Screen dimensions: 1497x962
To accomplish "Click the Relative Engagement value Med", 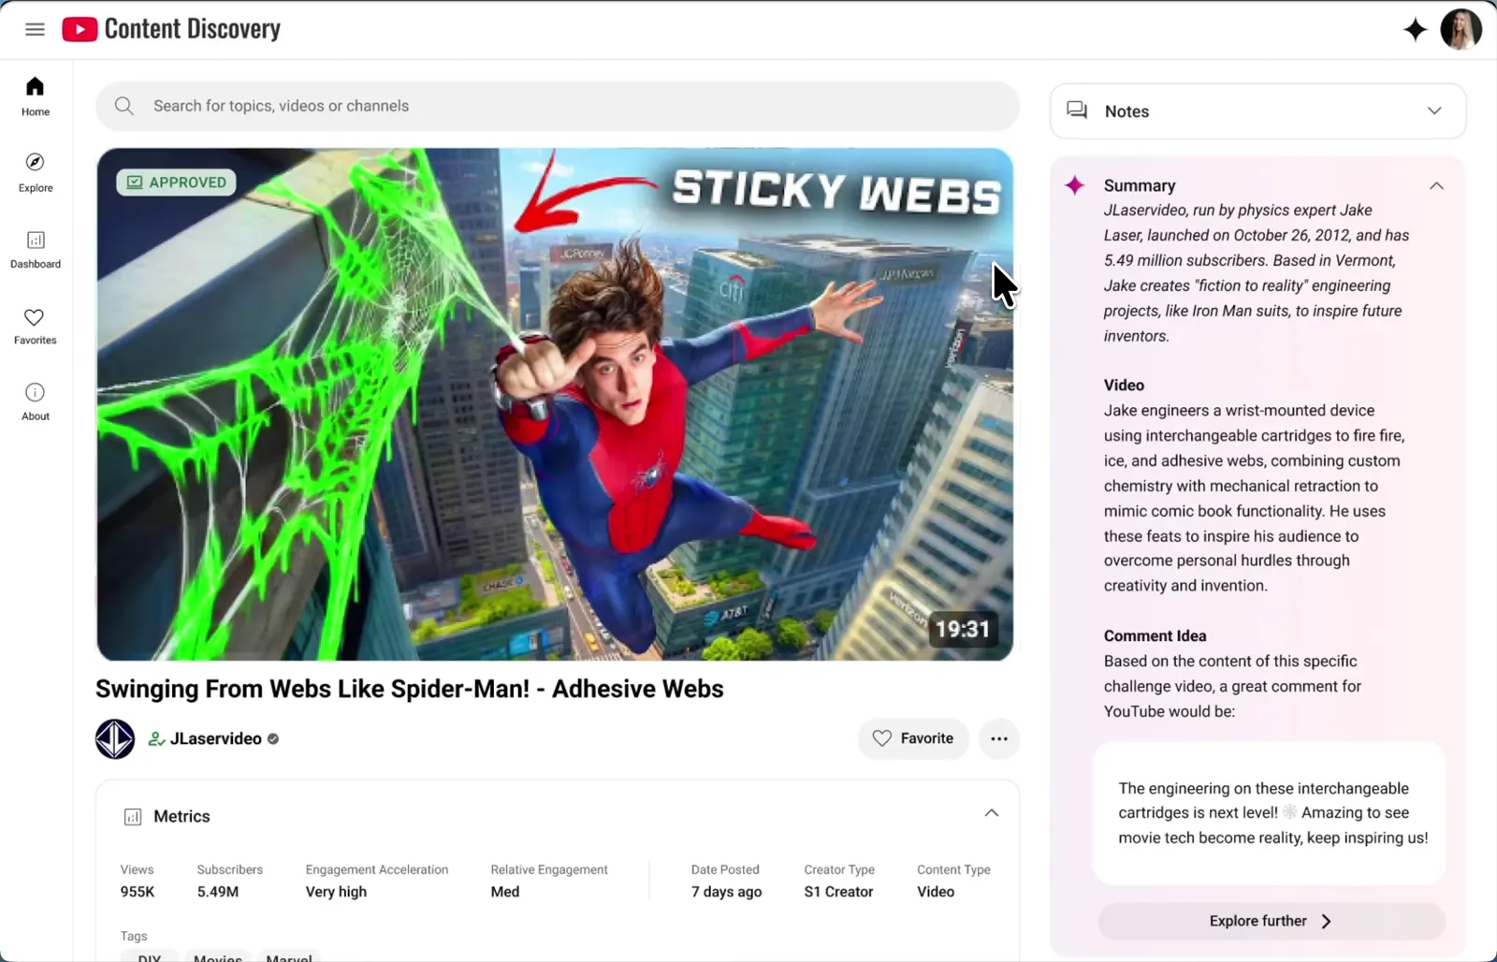I will pyautogui.click(x=505, y=892).
